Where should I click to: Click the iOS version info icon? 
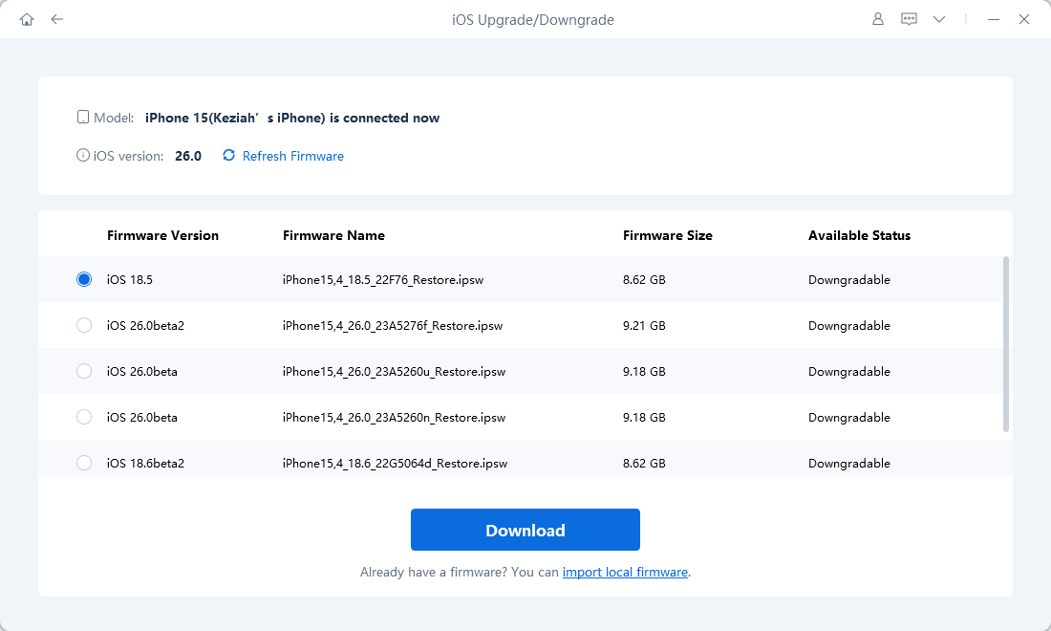pyautogui.click(x=83, y=156)
